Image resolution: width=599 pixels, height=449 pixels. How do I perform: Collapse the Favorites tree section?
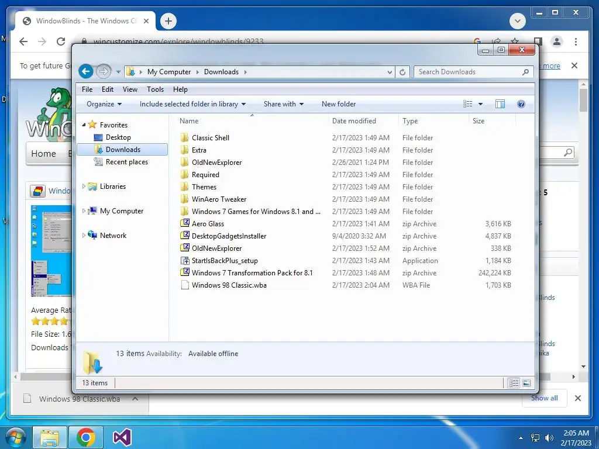(x=84, y=125)
